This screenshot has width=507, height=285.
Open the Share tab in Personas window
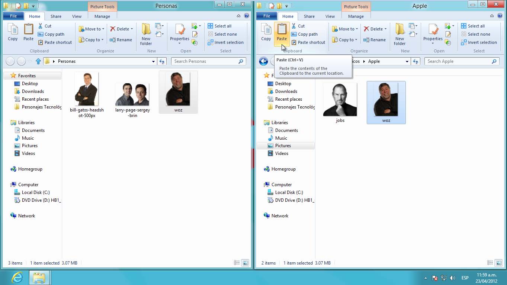[x=56, y=16]
